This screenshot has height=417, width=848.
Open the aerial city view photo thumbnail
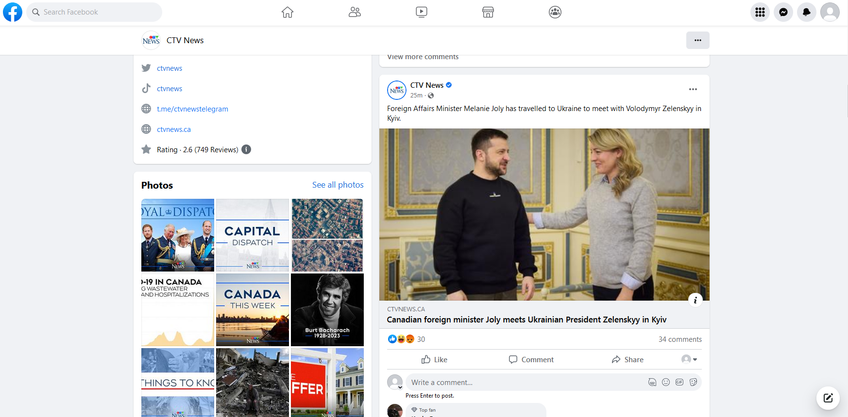tap(327, 235)
